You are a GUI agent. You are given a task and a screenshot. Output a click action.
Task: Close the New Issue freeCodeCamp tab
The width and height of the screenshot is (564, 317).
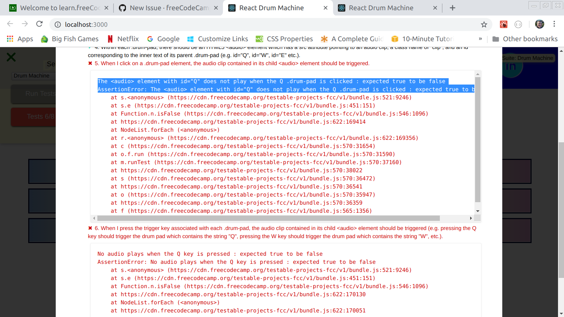tap(216, 8)
